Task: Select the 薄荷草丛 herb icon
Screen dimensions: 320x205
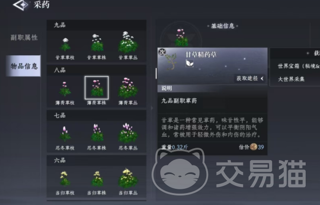Action: pyautogui.click(x=128, y=88)
